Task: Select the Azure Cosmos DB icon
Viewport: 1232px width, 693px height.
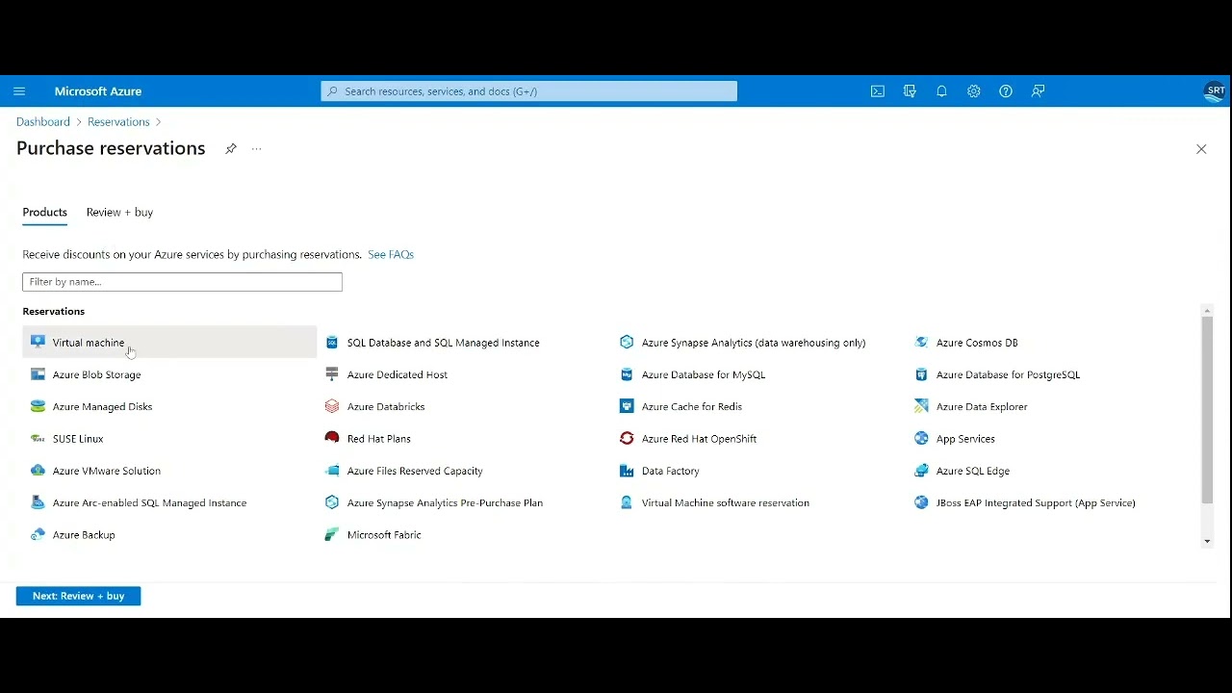Action: click(921, 342)
